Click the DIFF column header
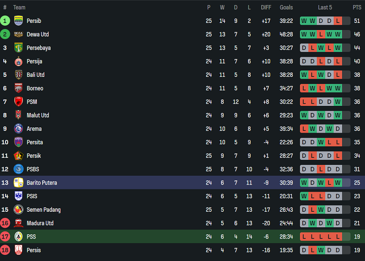Screen dimensions: 365x261 [266, 7]
